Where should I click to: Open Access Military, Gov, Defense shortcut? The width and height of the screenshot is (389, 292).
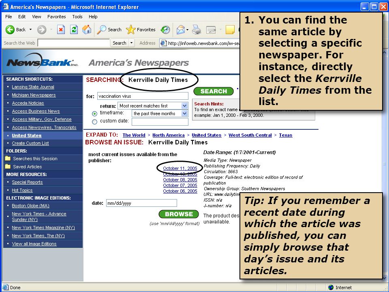click(42, 119)
